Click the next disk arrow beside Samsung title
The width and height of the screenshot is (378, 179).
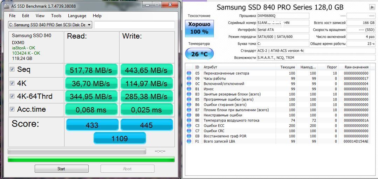tap(372, 7)
